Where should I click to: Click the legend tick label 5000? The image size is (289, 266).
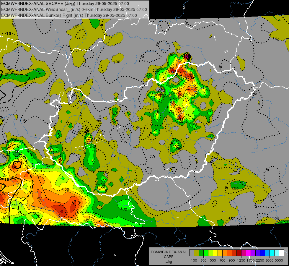[279, 260]
